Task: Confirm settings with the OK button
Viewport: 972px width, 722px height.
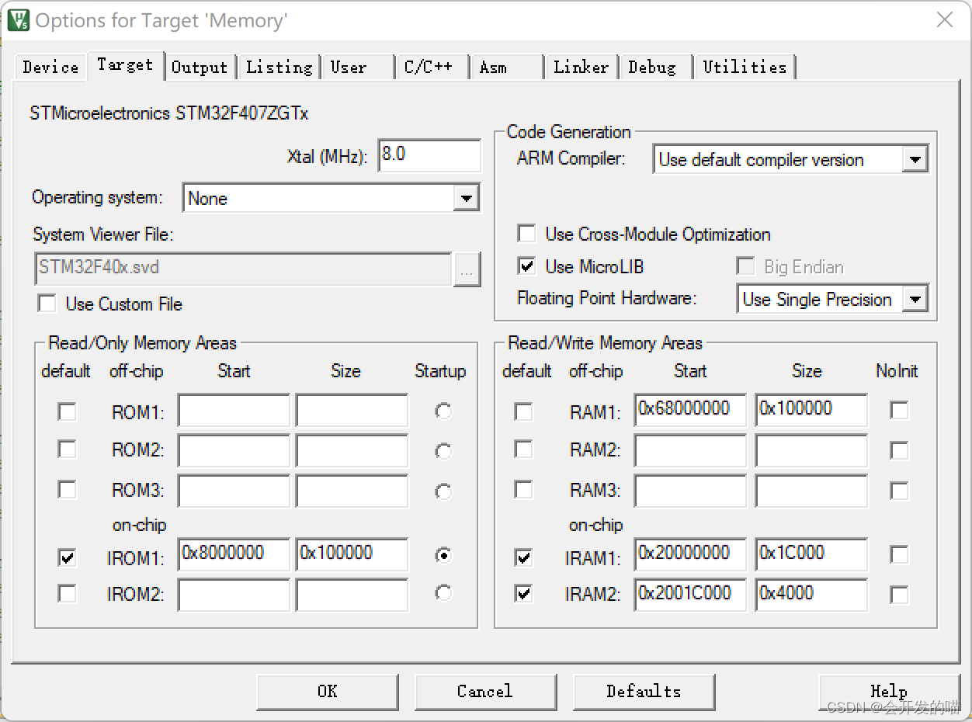Action: tap(327, 691)
